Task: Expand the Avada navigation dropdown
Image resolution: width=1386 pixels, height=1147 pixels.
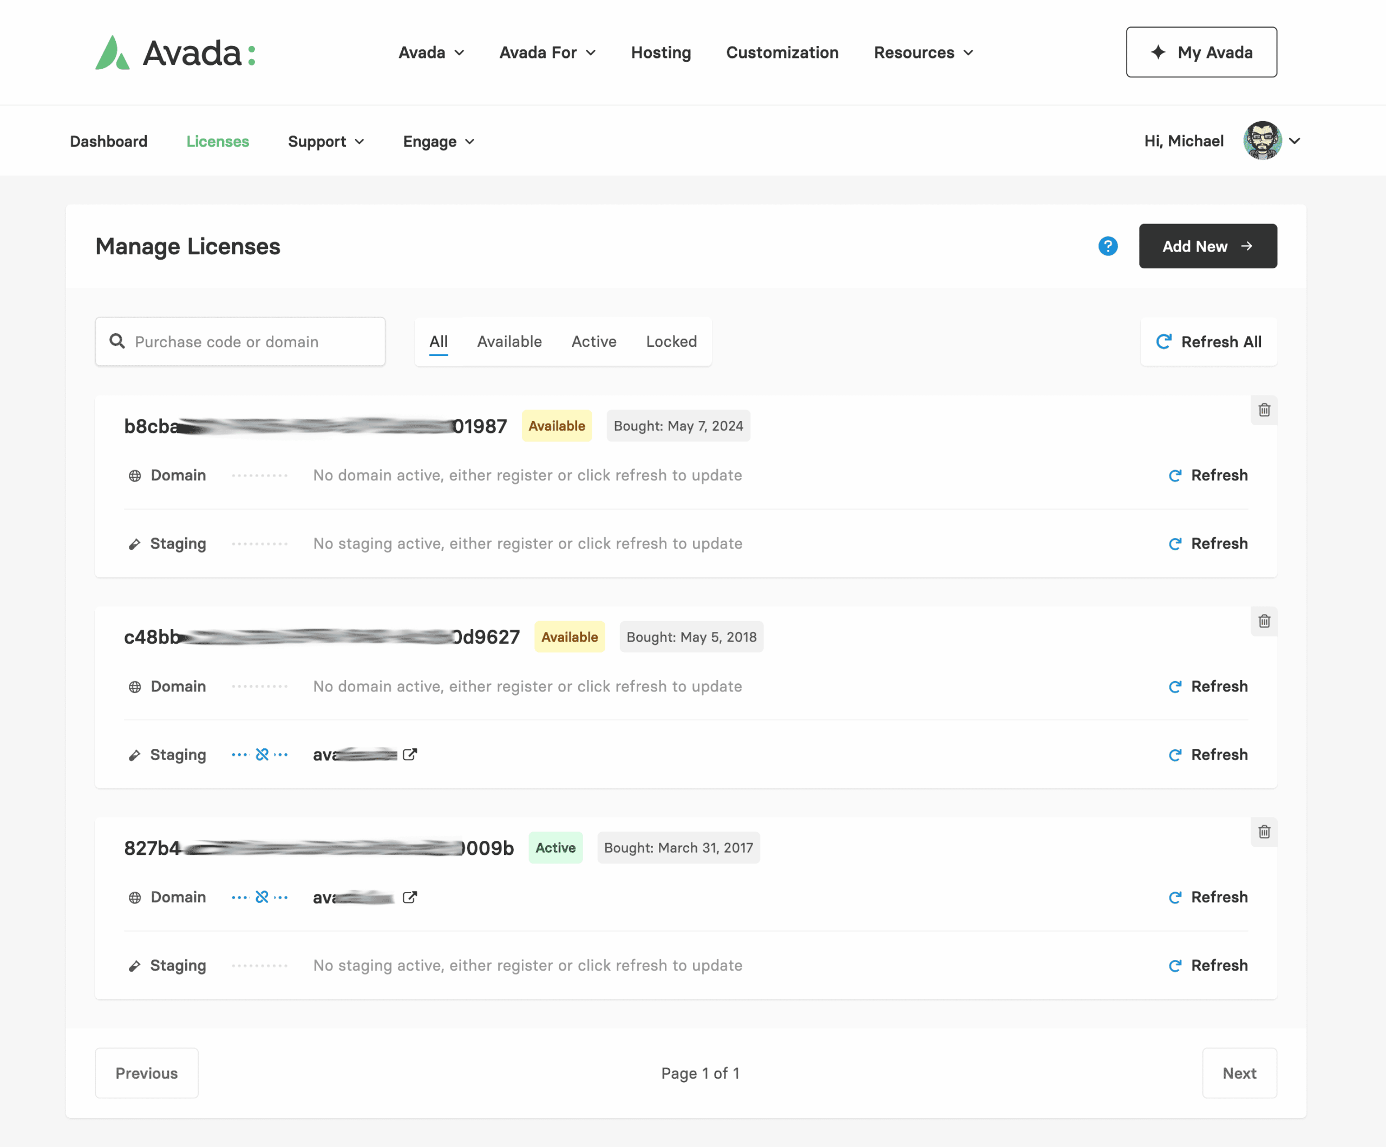Action: click(431, 53)
